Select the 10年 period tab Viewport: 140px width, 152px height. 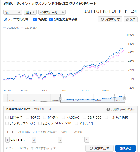(x=134, y=12)
